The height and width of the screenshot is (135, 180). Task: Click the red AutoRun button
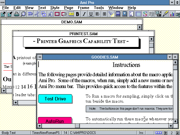[55, 121]
